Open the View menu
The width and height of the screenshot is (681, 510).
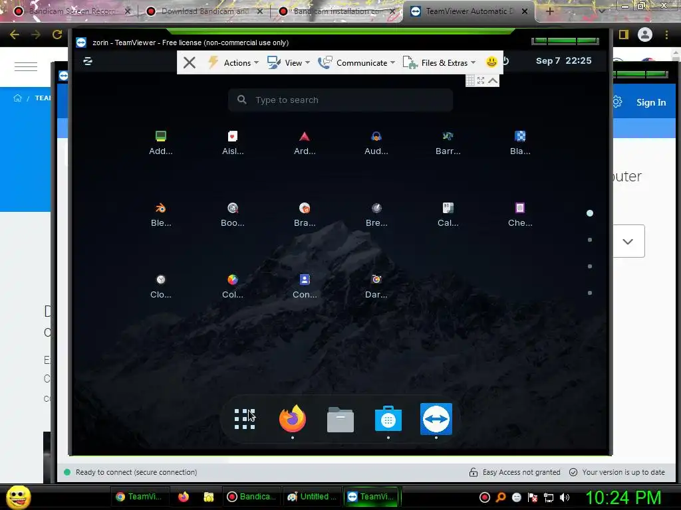tap(289, 62)
